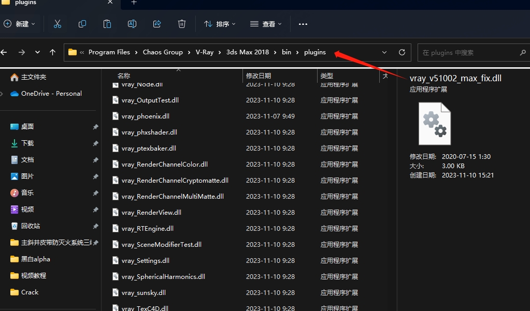This screenshot has height=311, width=530.
Task: Click the plugins breadcrumb
Action: pos(314,52)
